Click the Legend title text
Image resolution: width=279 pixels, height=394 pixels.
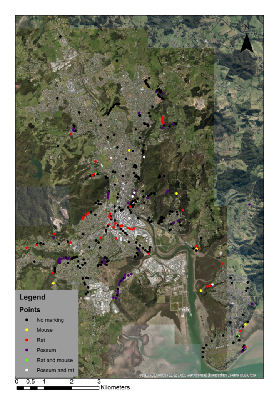click(32, 297)
